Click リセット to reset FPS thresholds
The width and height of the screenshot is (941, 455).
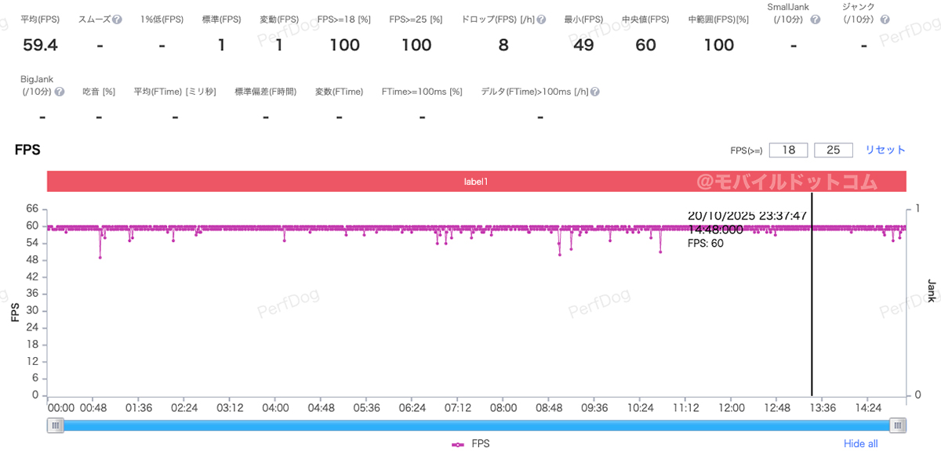click(x=885, y=150)
